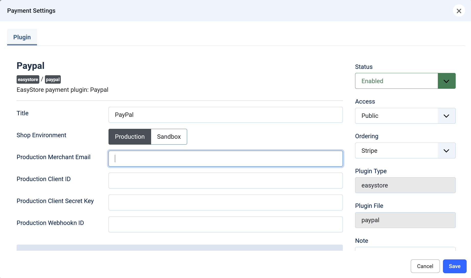Click the paypal badge under Paypal heading
Viewport: 471px width, 278px height.
point(53,80)
